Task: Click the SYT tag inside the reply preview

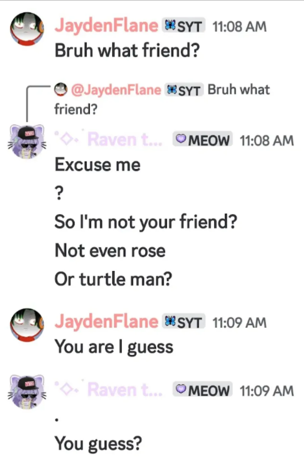Action: click(x=184, y=90)
